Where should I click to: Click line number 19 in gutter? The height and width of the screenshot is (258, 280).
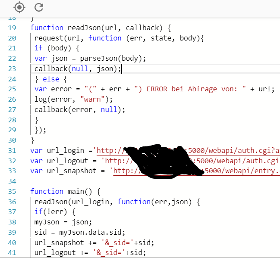[12, 28]
